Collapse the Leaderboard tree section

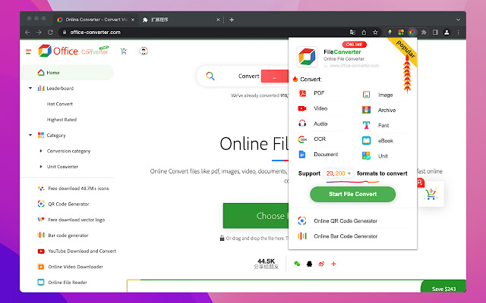coord(30,88)
